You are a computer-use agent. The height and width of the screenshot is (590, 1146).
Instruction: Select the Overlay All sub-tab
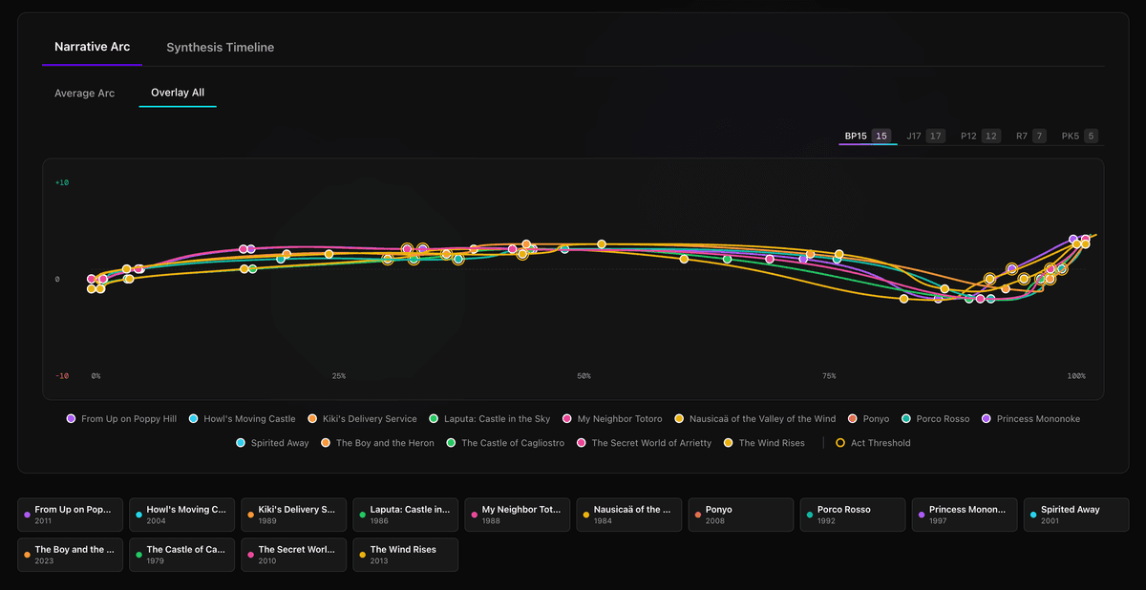pos(178,93)
